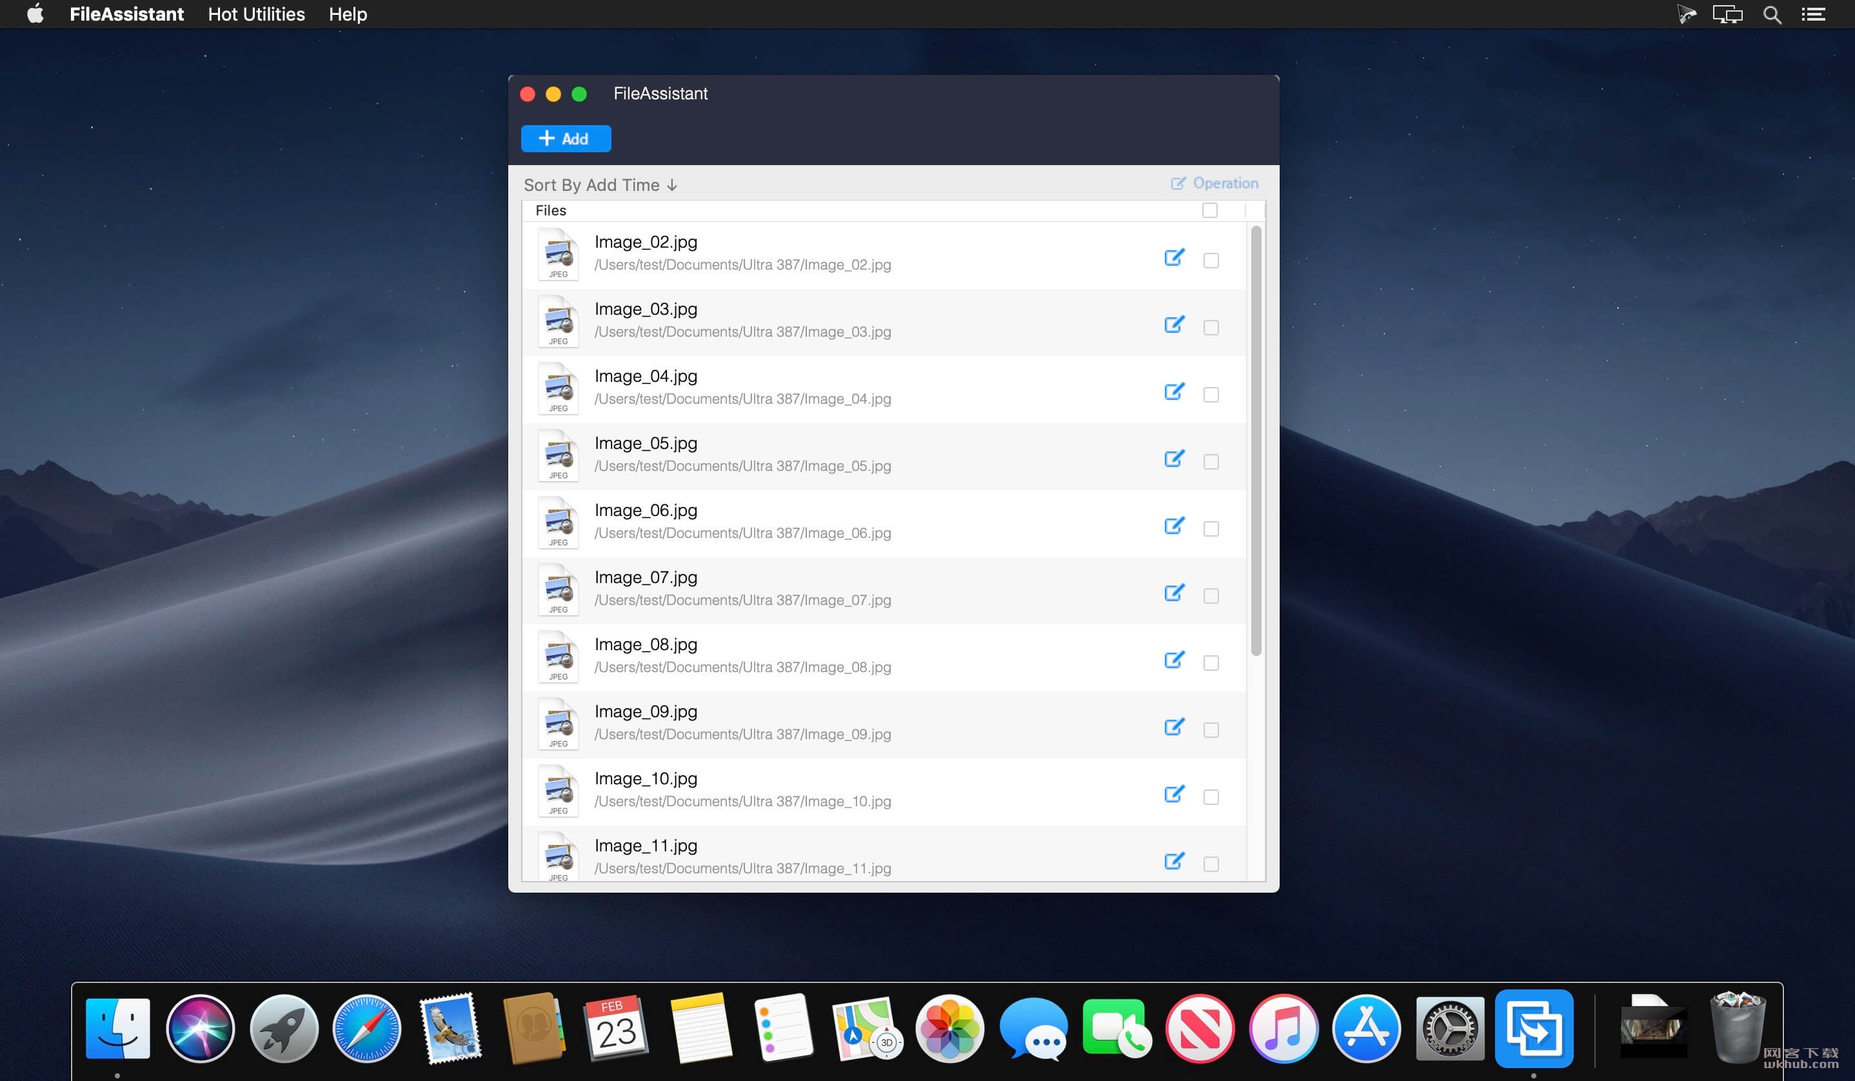Image resolution: width=1855 pixels, height=1081 pixels.
Task: Click the blue Add button
Action: (x=565, y=138)
